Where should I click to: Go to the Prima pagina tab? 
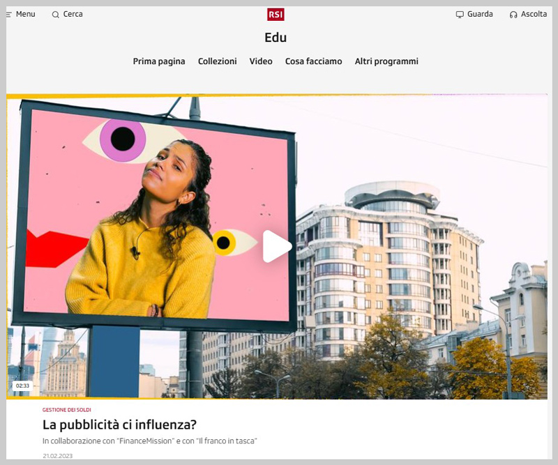point(159,61)
